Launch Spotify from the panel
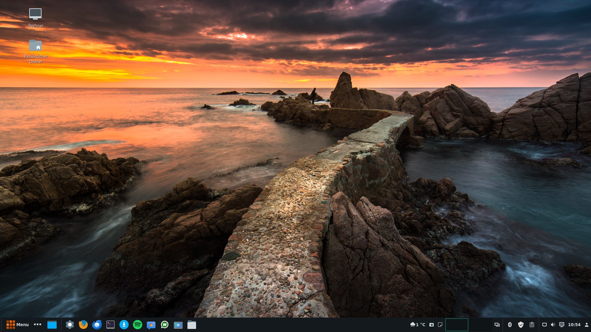 click(x=137, y=325)
